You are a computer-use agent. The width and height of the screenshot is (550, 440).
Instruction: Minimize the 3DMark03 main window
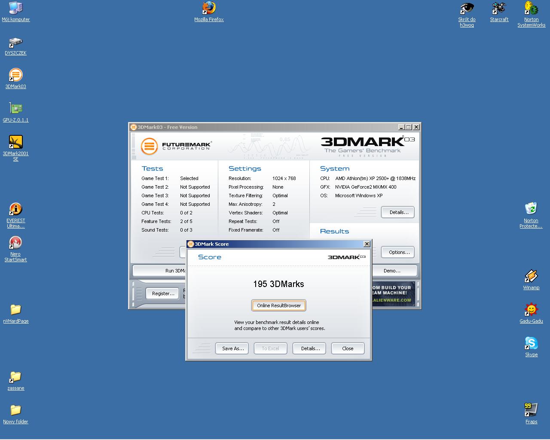pyautogui.click(x=401, y=127)
